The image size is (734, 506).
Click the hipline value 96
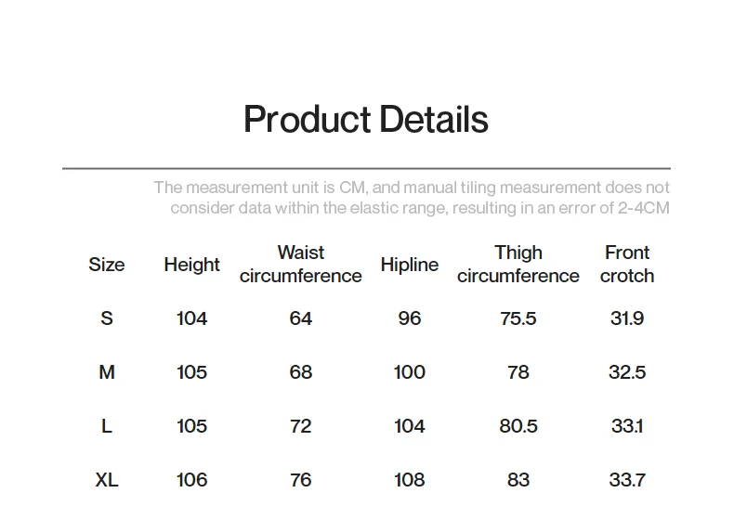click(409, 318)
